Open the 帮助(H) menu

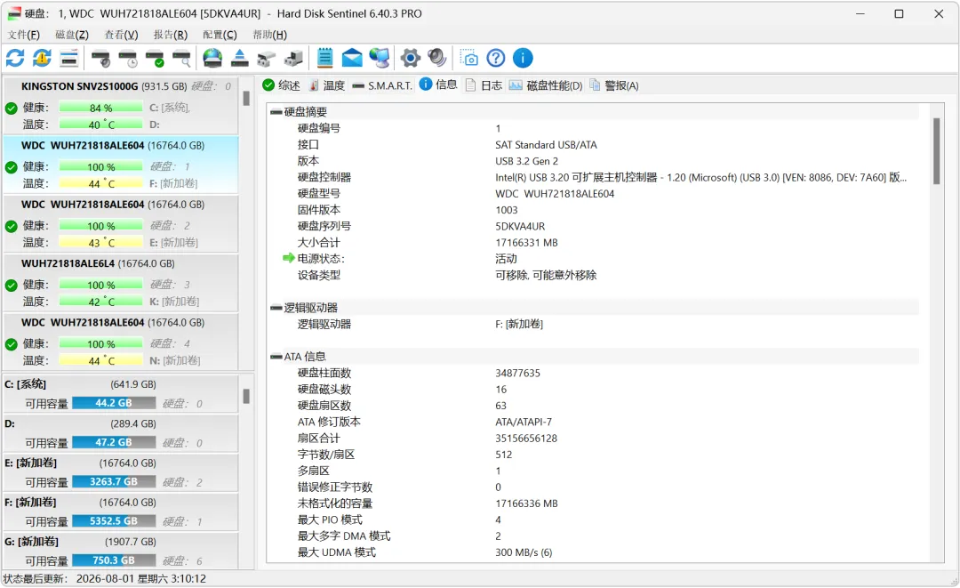270,35
